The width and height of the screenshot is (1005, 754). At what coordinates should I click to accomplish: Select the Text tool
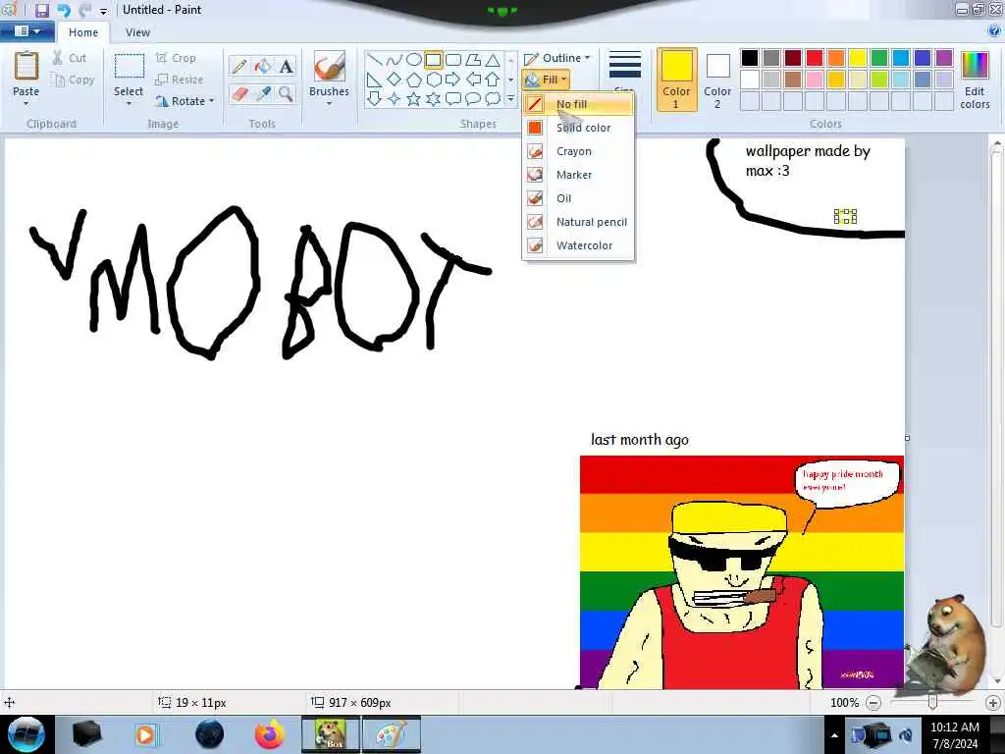(286, 66)
